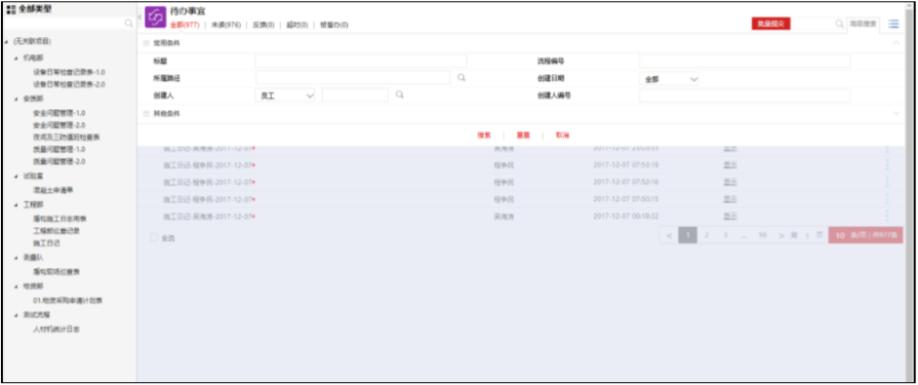The width and height of the screenshot is (918, 385).
Task: Go to the next page arrow
Action: pos(781,236)
